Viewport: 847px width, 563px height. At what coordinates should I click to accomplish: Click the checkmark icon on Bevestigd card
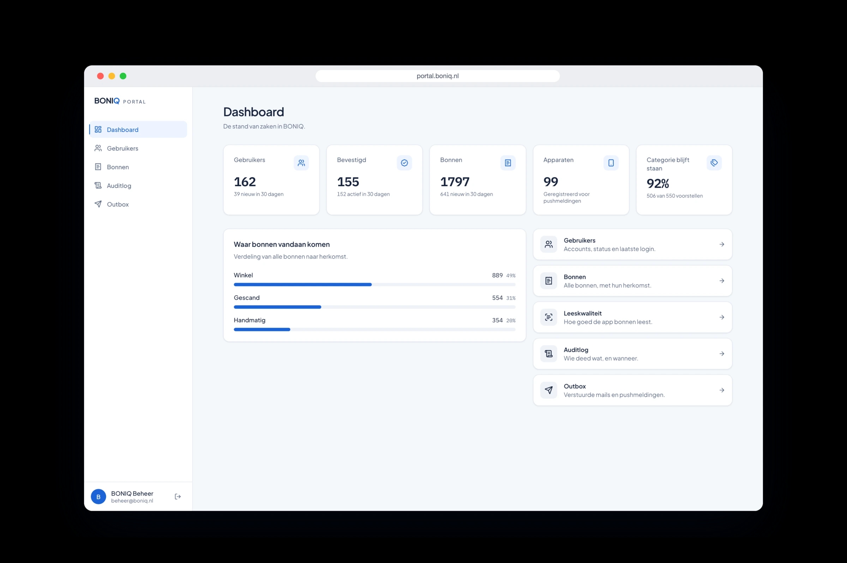click(x=404, y=163)
